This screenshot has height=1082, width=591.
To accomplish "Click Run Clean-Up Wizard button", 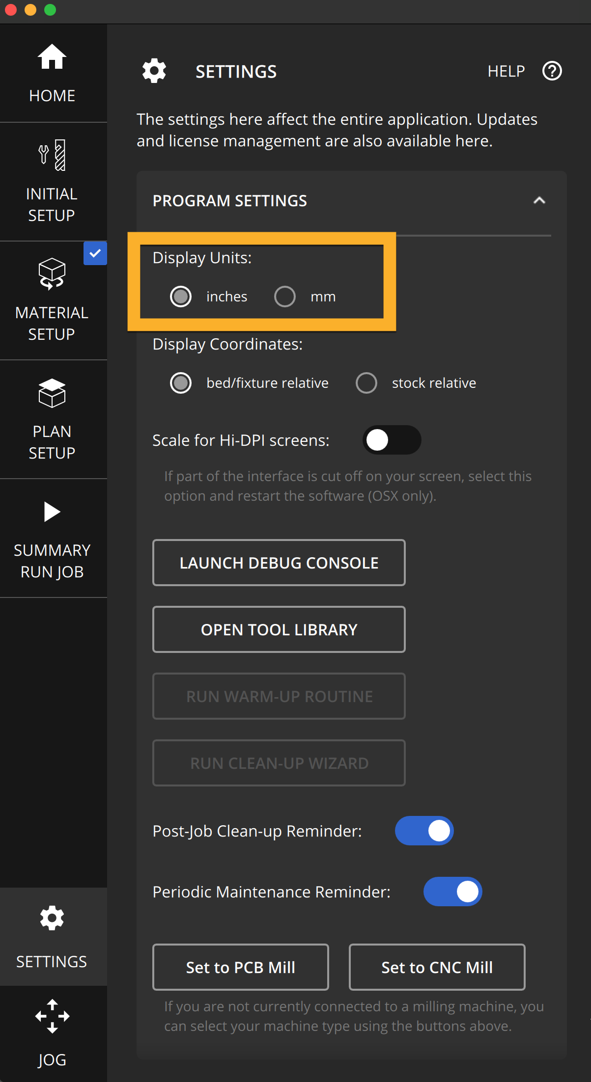I will (279, 763).
